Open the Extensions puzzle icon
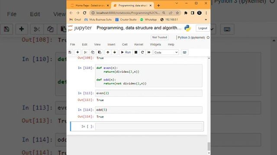The width and height of the screenshot is (277, 155). point(186,13)
